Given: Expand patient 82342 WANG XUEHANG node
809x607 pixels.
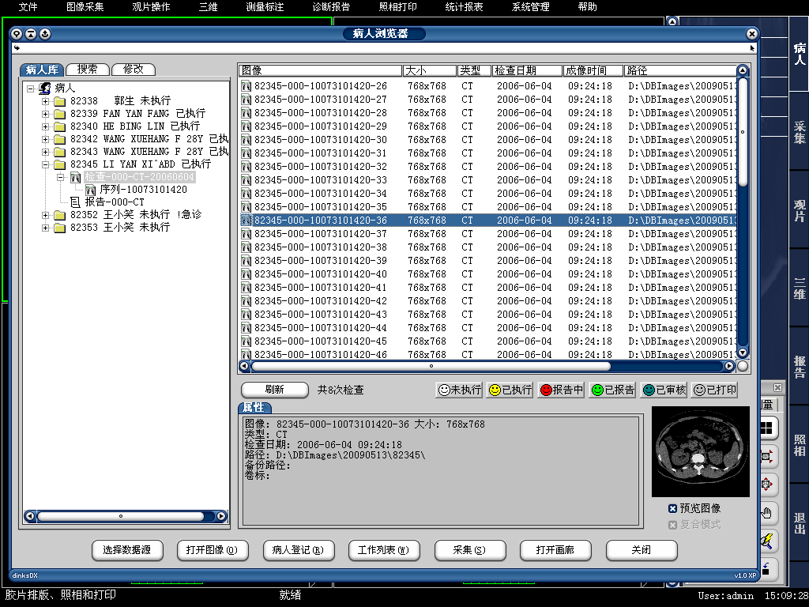Looking at the screenshot, I should (45, 139).
